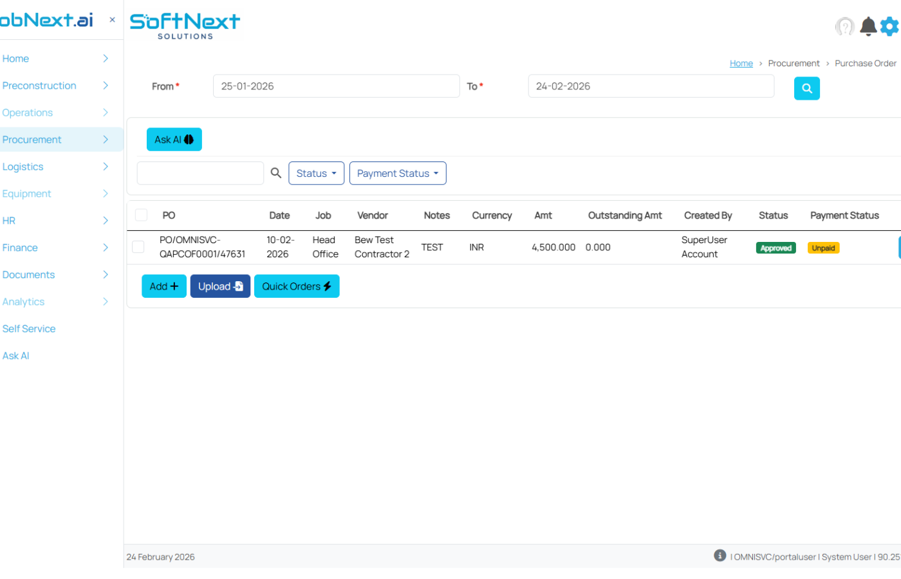
Task: Tick the select-all checkbox in table header
Action: (x=142, y=215)
